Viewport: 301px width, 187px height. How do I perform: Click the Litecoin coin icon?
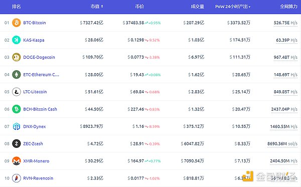[x=17, y=92]
